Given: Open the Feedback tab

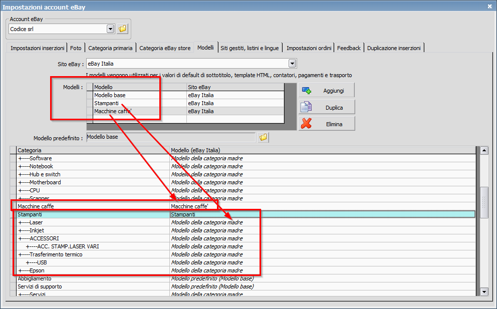Looking at the screenshot, I should point(349,48).
